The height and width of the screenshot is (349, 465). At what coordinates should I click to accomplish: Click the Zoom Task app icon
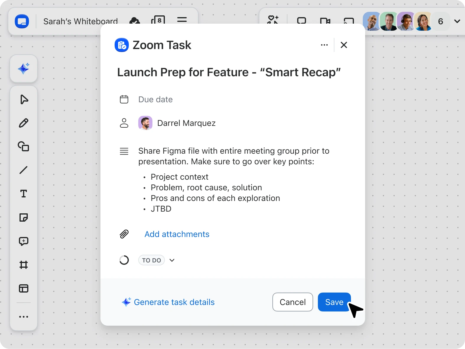tap(122, 45)
